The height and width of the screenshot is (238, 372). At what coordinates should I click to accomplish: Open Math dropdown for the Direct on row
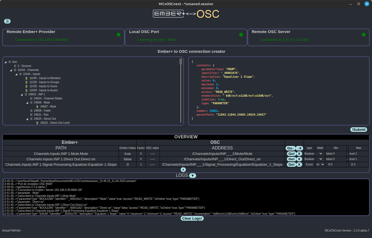(x=320, y=159)
